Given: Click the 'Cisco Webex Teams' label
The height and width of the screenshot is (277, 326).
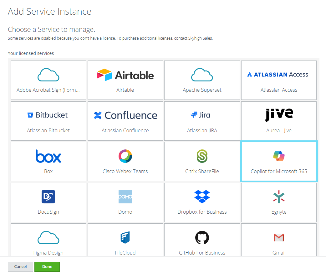Looking at the screenshot, I should (125, 171).
